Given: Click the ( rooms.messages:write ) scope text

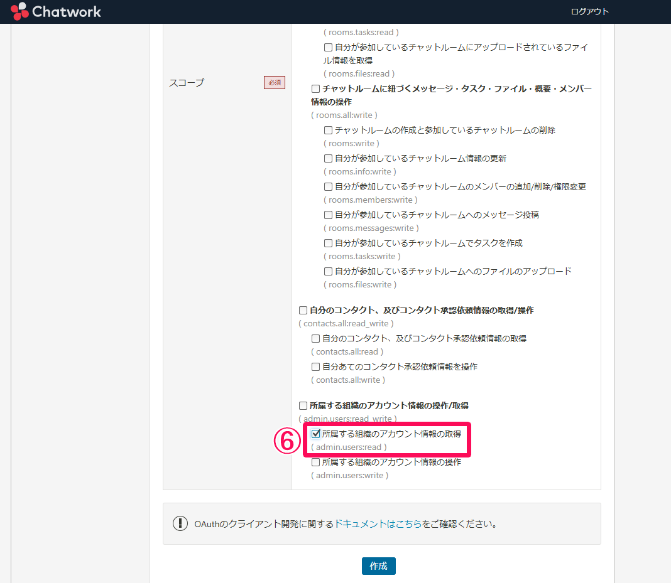Looking at the screenshot, I should pos(371,228).
